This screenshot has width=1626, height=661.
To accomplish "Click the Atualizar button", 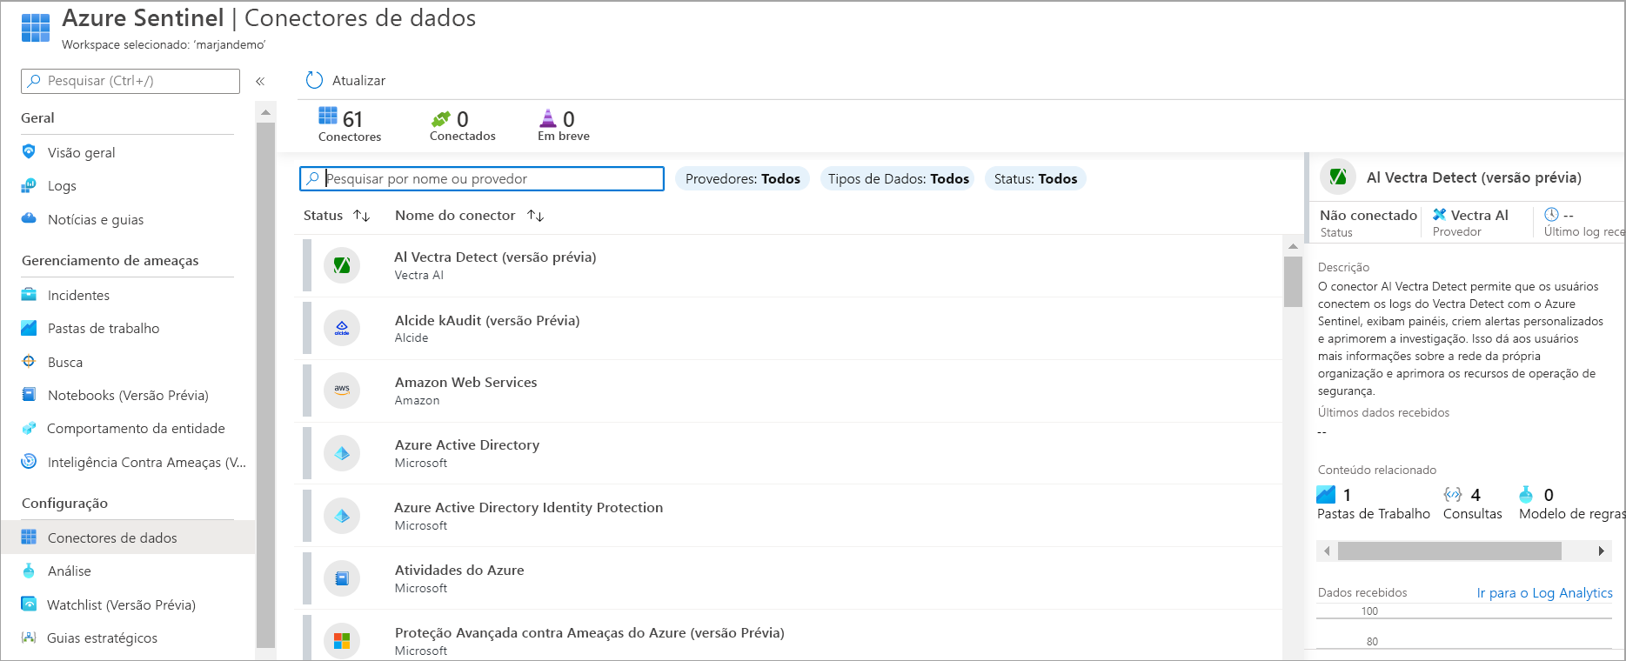I will point(345,80).
